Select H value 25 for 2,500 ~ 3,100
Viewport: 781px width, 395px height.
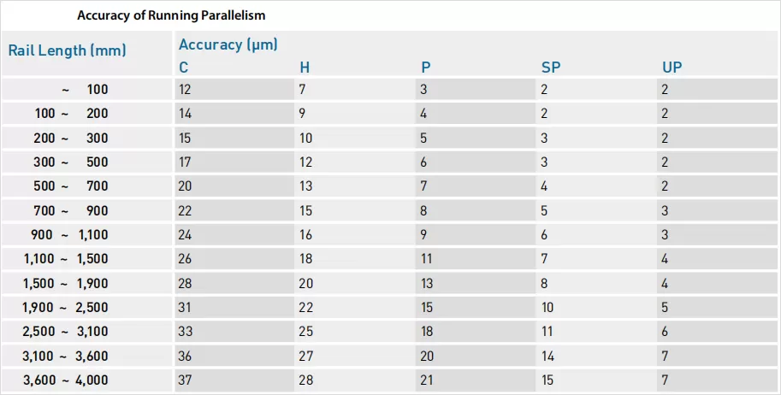click(x=306, y=331)
